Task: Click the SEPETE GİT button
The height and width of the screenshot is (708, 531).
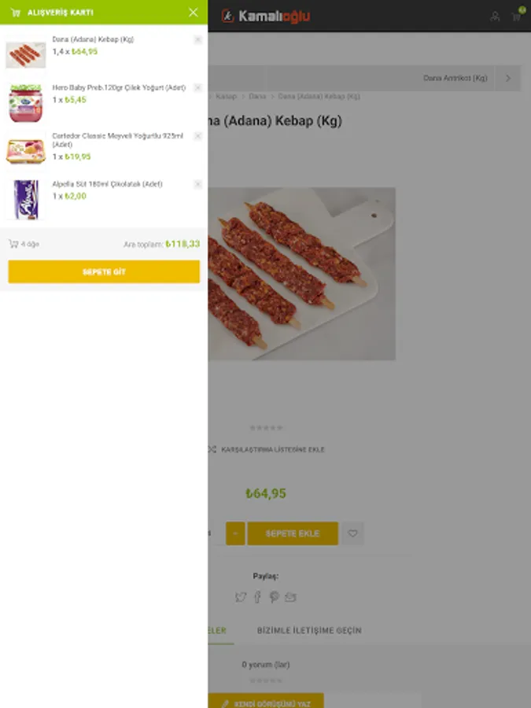Action: coord(104,272)
